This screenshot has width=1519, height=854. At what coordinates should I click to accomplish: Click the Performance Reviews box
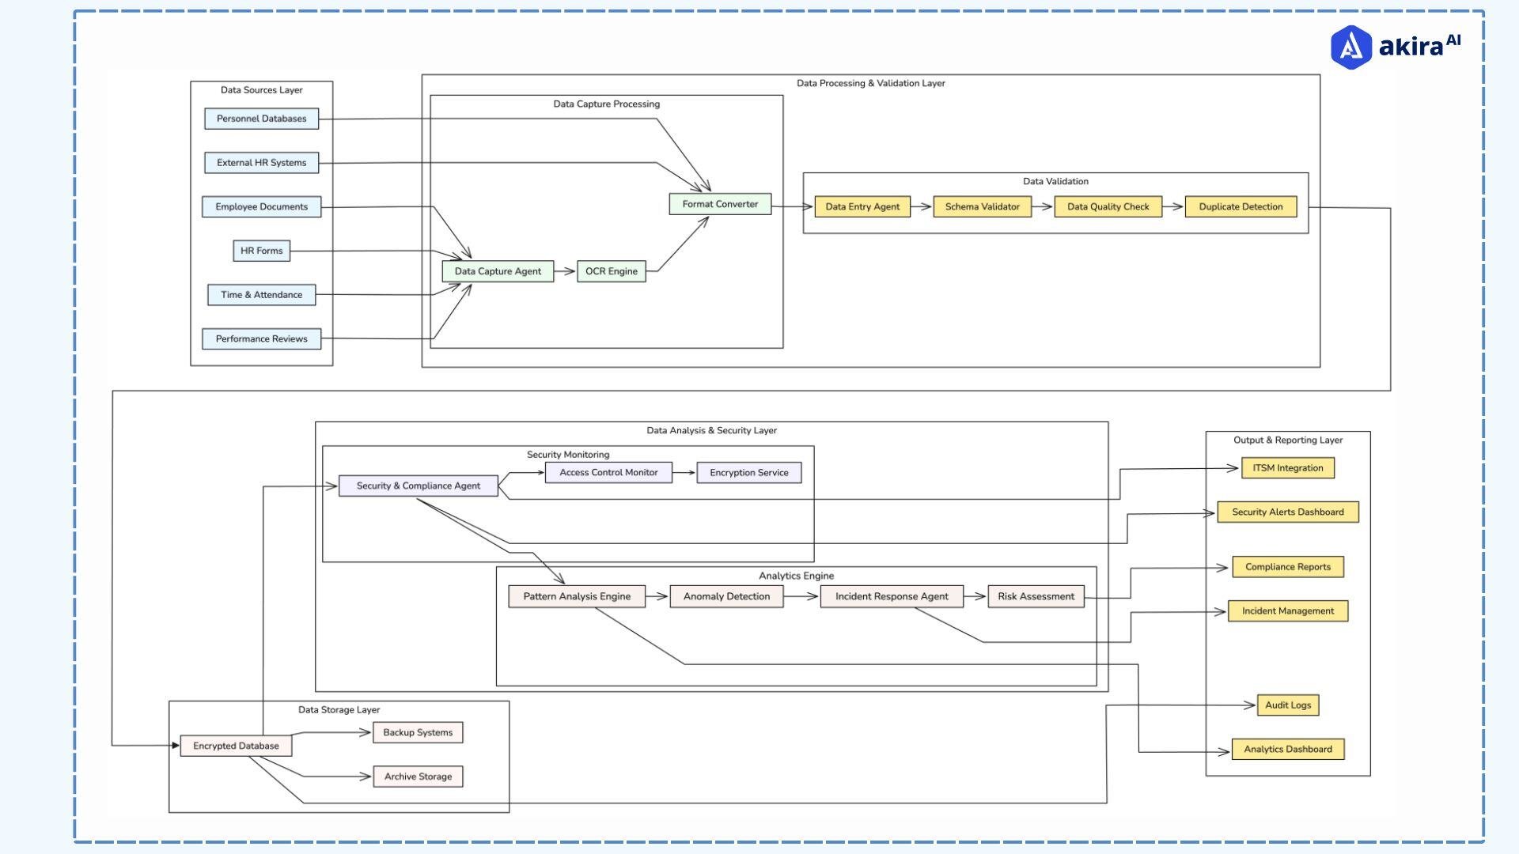[261, 338]
